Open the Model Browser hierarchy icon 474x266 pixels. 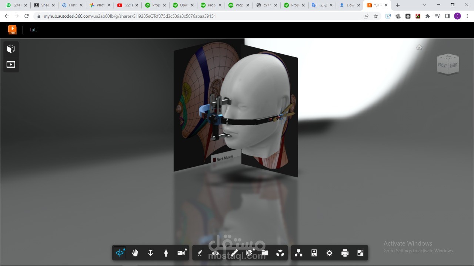point(298,253)
